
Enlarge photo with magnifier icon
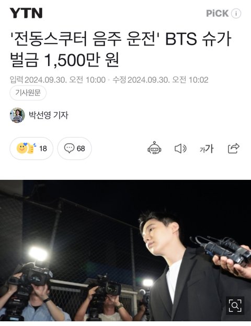[x=235, y=306]
